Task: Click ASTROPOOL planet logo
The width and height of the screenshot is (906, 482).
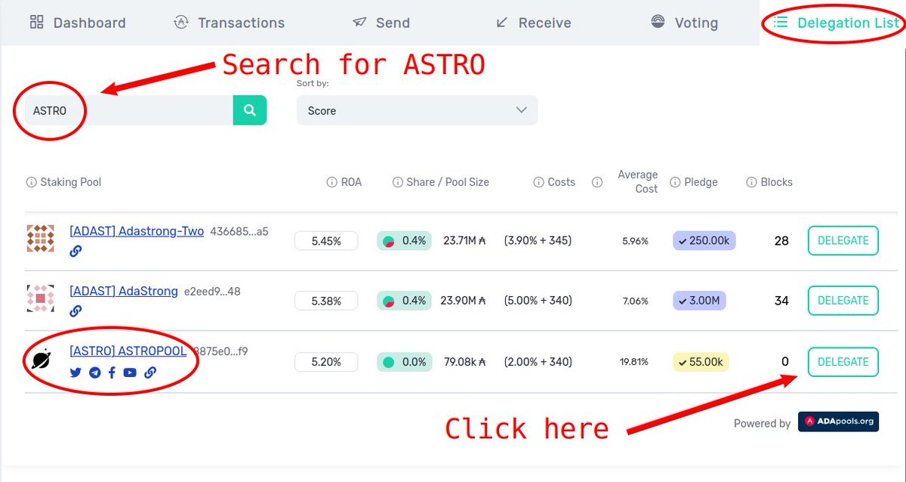Action: click(41, 358)
